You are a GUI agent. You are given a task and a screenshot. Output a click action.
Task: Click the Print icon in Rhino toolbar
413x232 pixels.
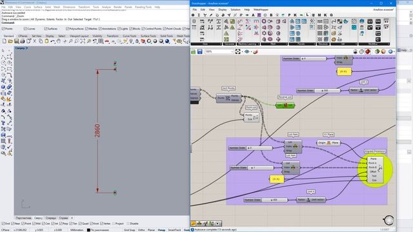click(x=23, y=41)
